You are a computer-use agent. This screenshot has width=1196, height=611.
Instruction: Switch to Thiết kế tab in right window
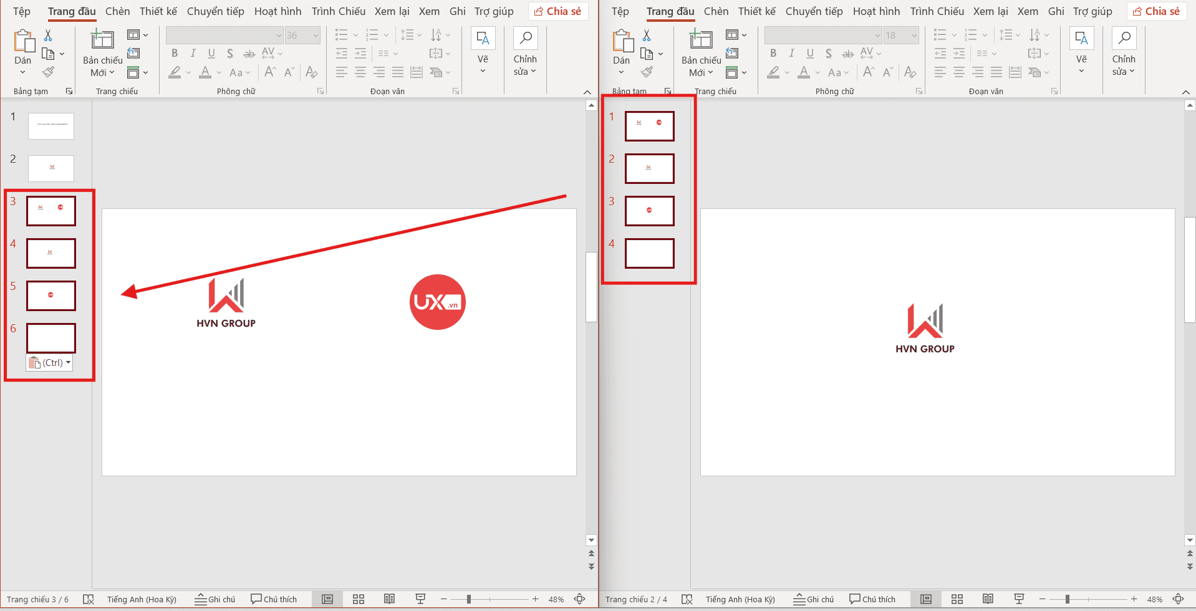(756, 11)
